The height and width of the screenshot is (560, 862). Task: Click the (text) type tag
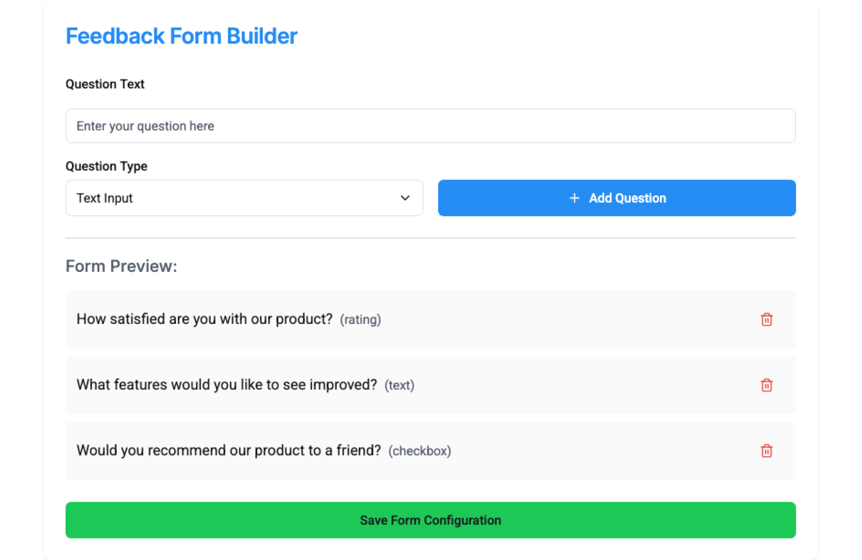click(399, 385)
